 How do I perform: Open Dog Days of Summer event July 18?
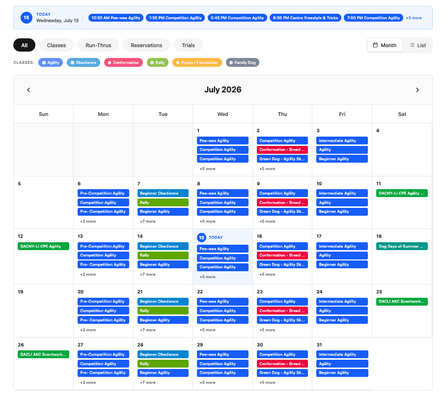[x=402, y=246]
